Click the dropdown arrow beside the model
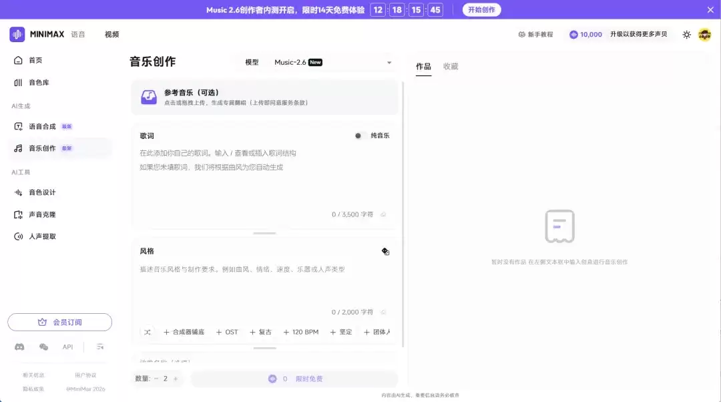 [x=389, y=63]
